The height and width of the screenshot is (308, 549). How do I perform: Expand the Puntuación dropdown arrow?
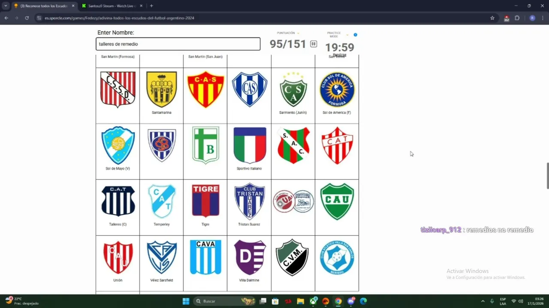(x=298, y=33)
